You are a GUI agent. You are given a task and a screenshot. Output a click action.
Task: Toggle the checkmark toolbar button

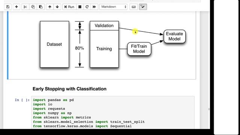(143, 7)
